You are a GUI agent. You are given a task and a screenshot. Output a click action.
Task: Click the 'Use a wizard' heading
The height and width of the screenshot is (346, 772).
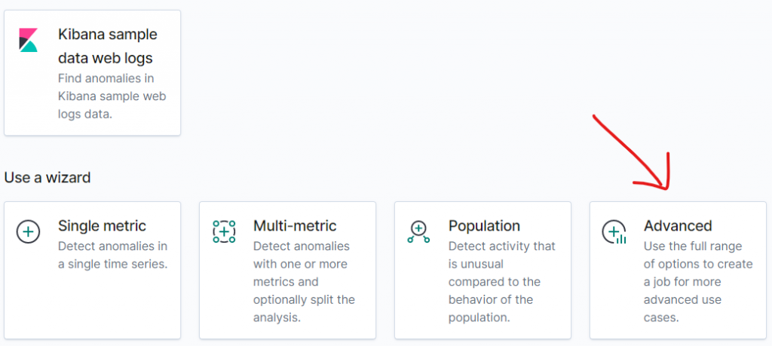[47, 178]
